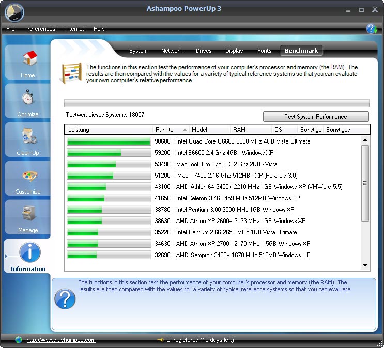Sort by the Sonstiges column header
This screenshot has width=384, height=348.
click(347, 130)
